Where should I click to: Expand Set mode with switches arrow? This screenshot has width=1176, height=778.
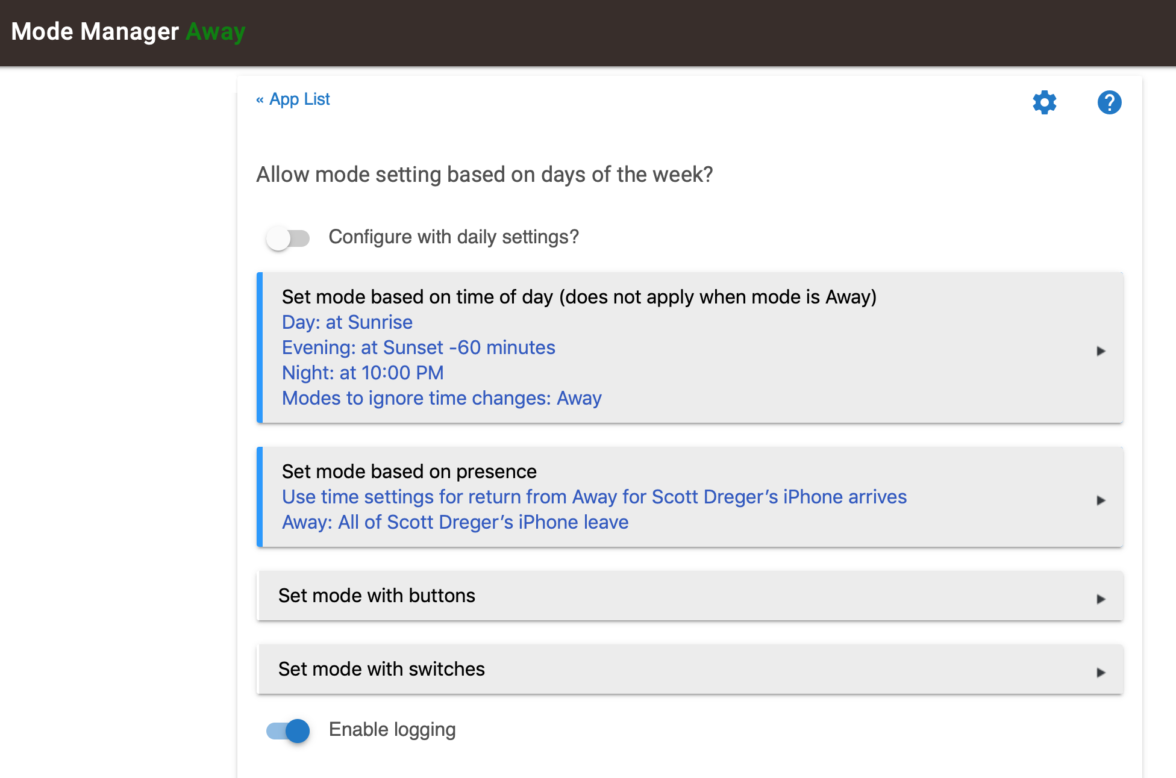coord(1101,673)
